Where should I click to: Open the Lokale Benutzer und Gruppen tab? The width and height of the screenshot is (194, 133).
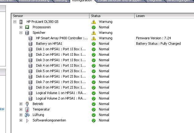(119, 1)
